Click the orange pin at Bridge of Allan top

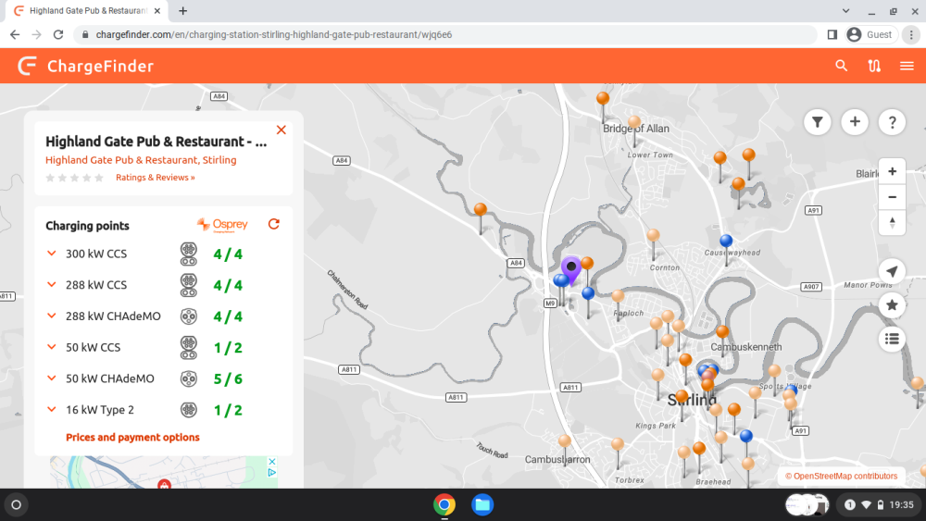click(x=603, y=98)
